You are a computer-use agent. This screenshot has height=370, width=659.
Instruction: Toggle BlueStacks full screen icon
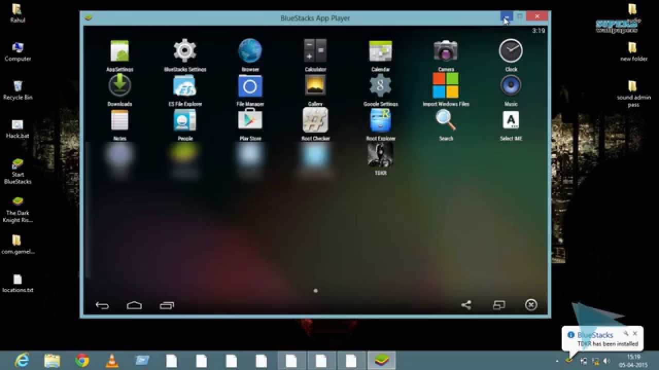[x=499, y=305]
